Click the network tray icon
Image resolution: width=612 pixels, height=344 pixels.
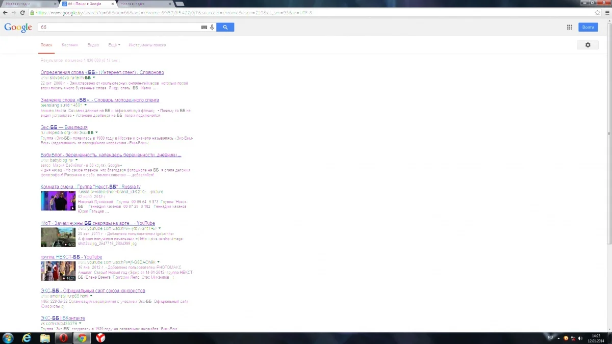click(x=573, y=338)
